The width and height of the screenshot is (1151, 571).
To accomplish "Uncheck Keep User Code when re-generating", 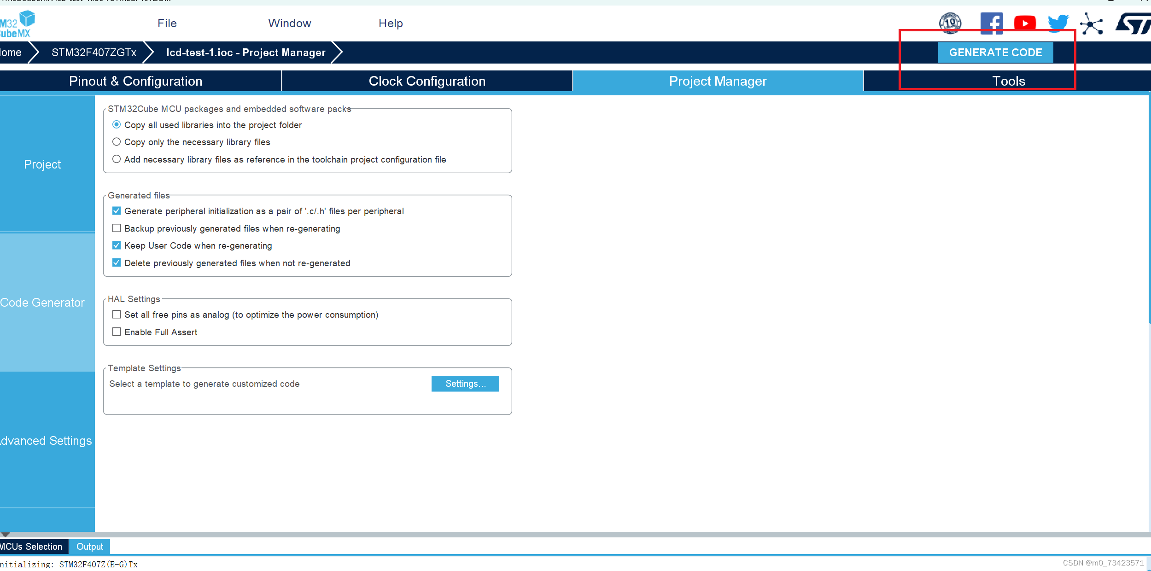I will point(117,245).
